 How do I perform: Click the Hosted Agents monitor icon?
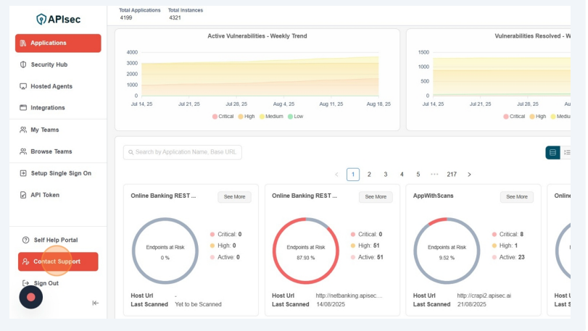(23, 86)
